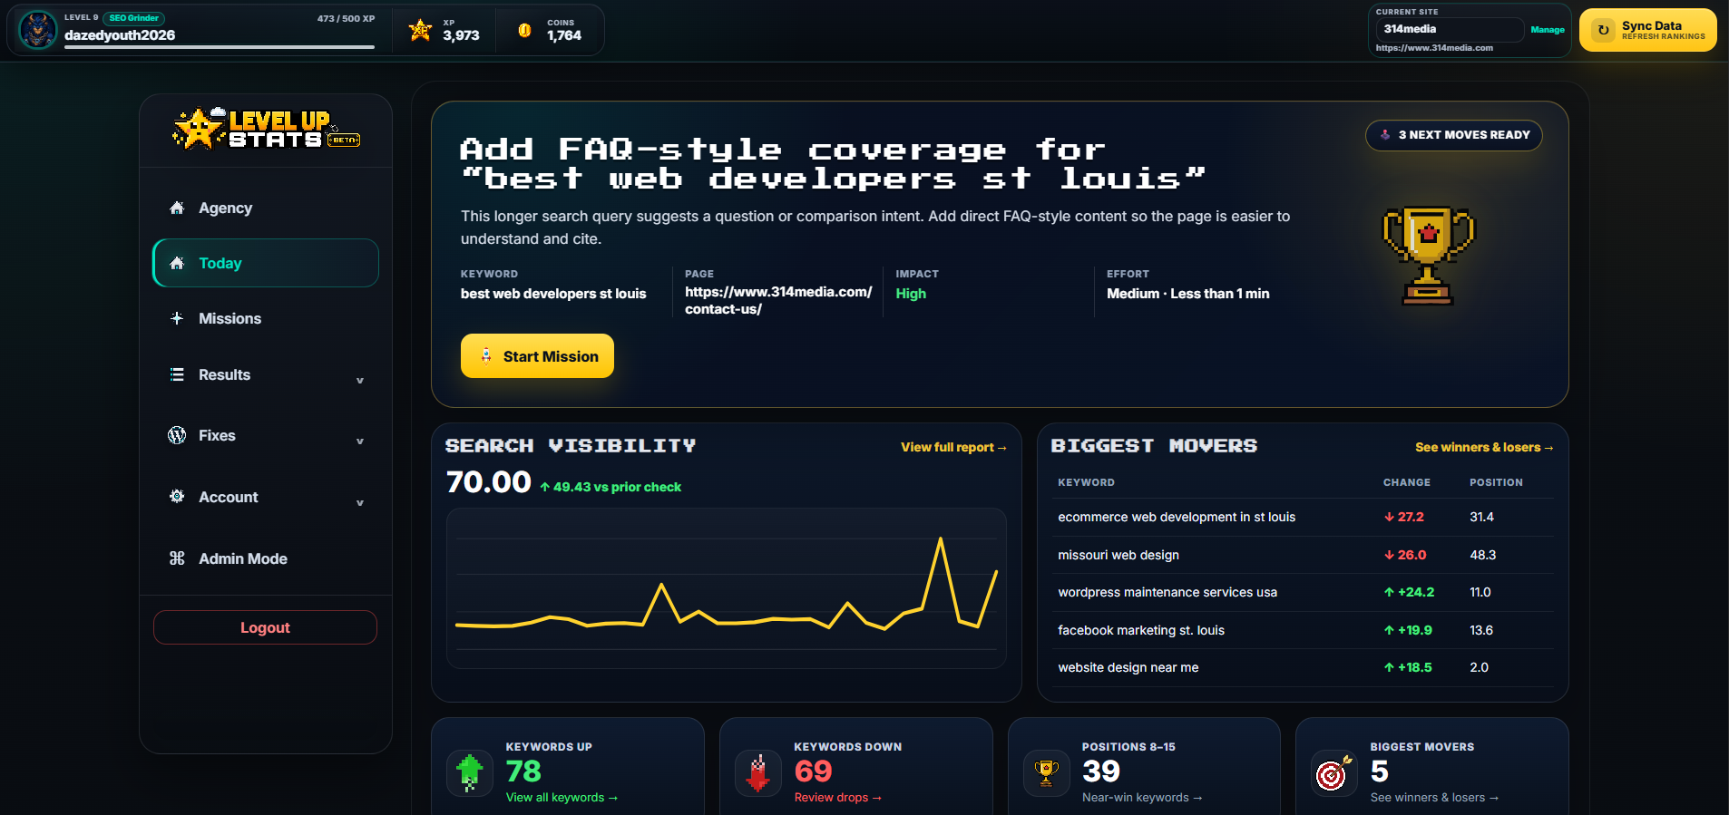Expand the Fixes menu chevron
The image size is (1729, 815).
coord(360,441)
